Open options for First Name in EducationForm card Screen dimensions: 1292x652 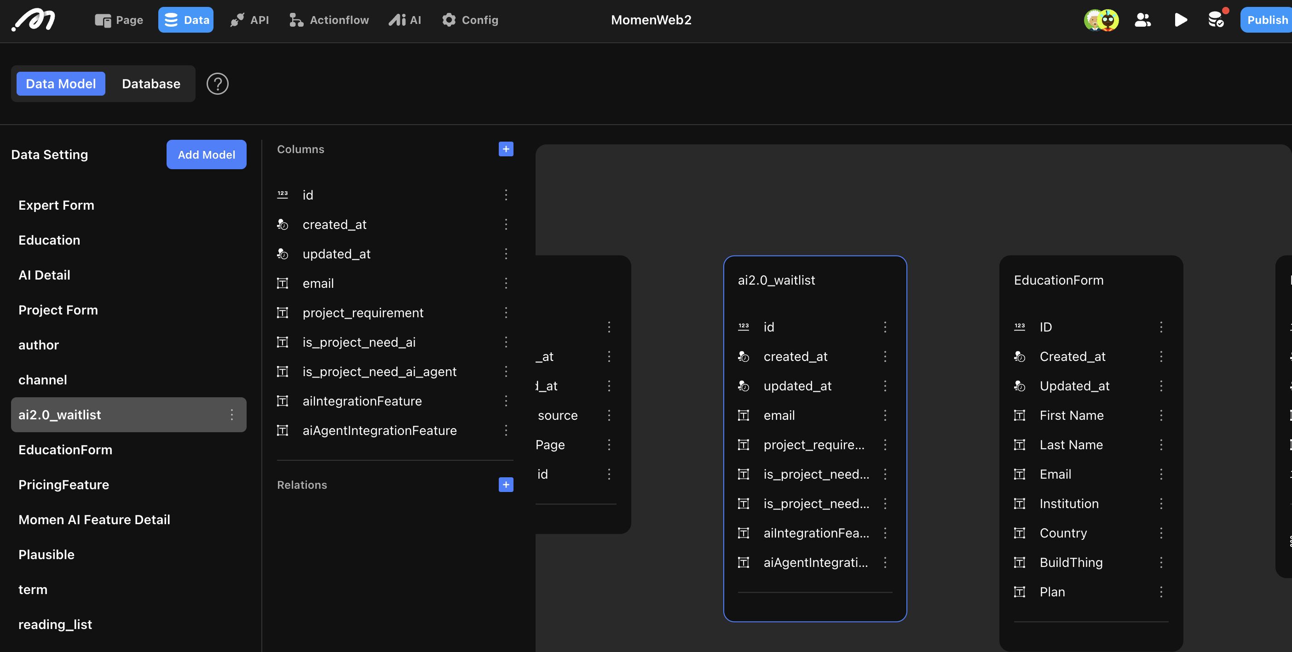click(x=1160, y=416)
